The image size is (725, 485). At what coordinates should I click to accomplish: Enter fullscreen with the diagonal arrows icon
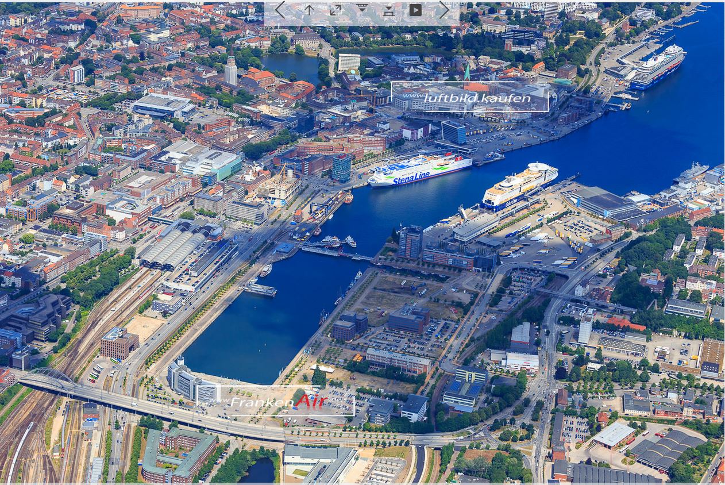(x=335, y=10)
